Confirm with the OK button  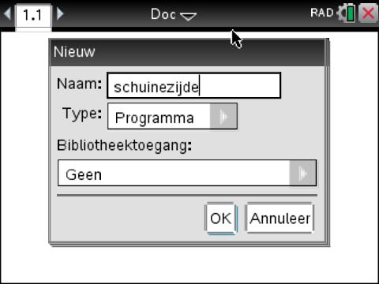click(221, 219)
